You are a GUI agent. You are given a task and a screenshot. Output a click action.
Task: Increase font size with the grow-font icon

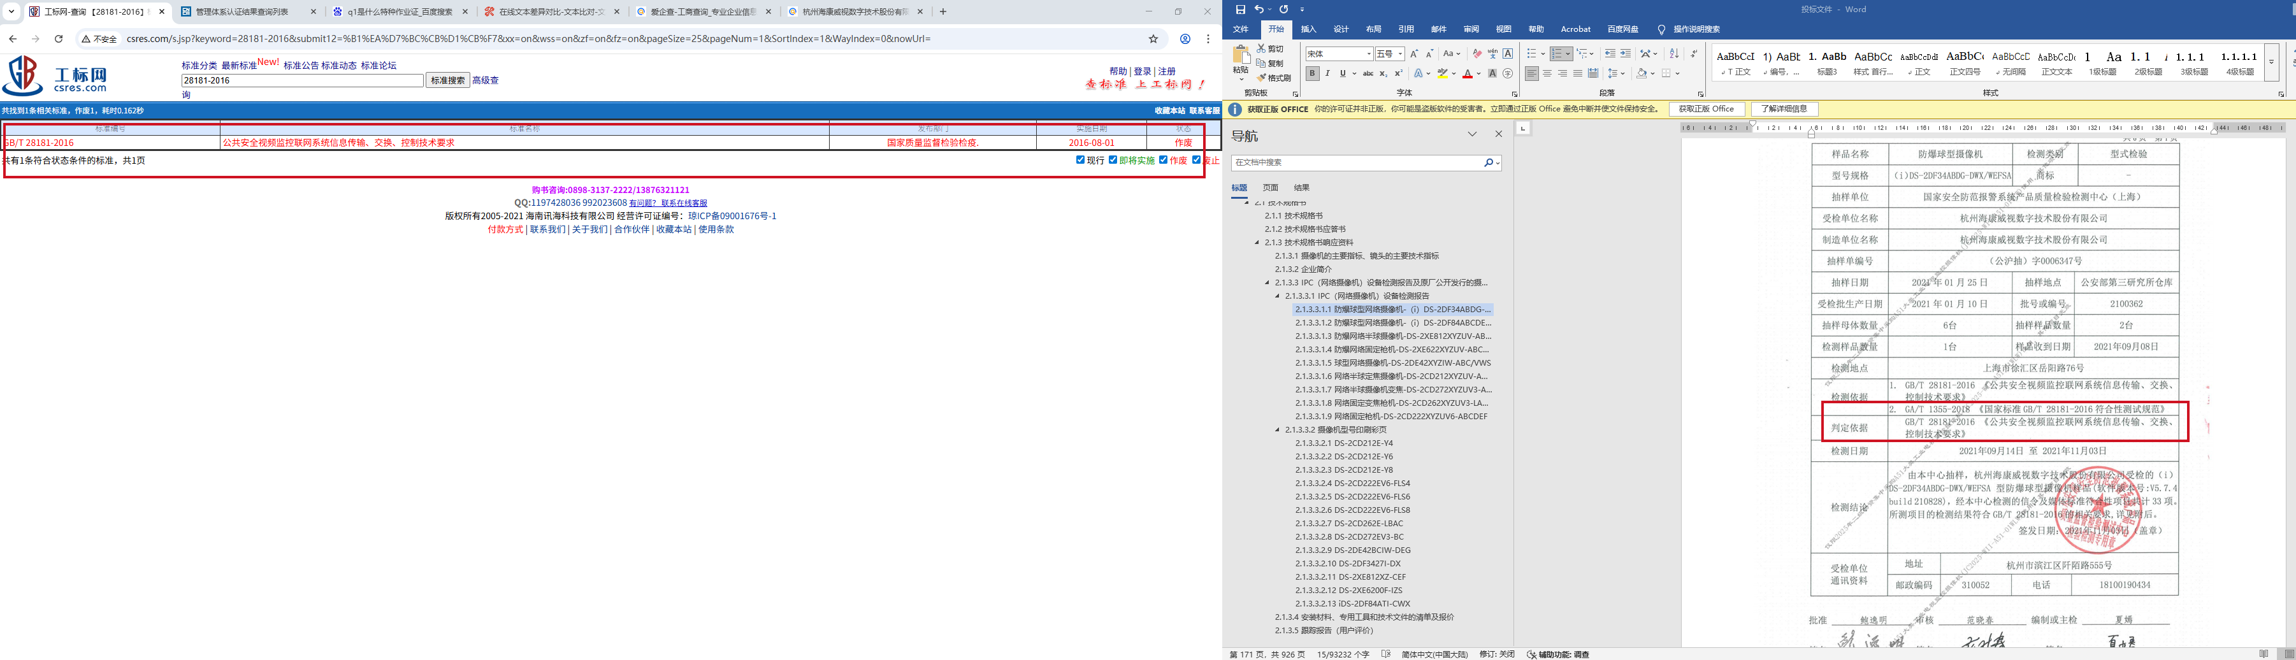(1415, 54)
